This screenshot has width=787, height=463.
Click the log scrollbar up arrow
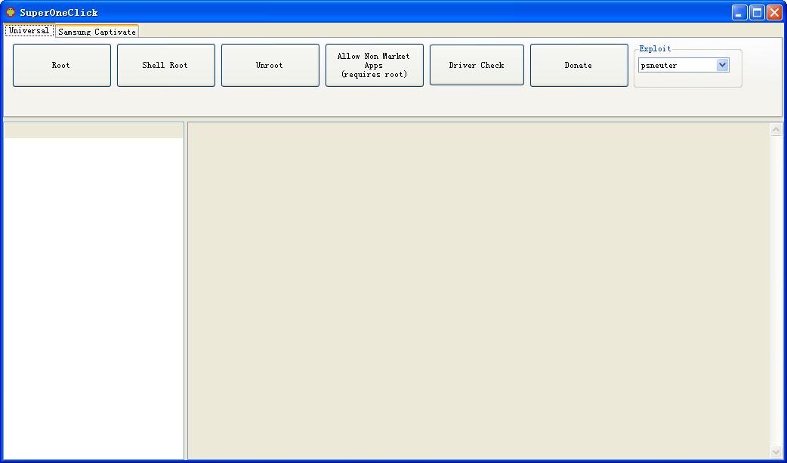776,130
